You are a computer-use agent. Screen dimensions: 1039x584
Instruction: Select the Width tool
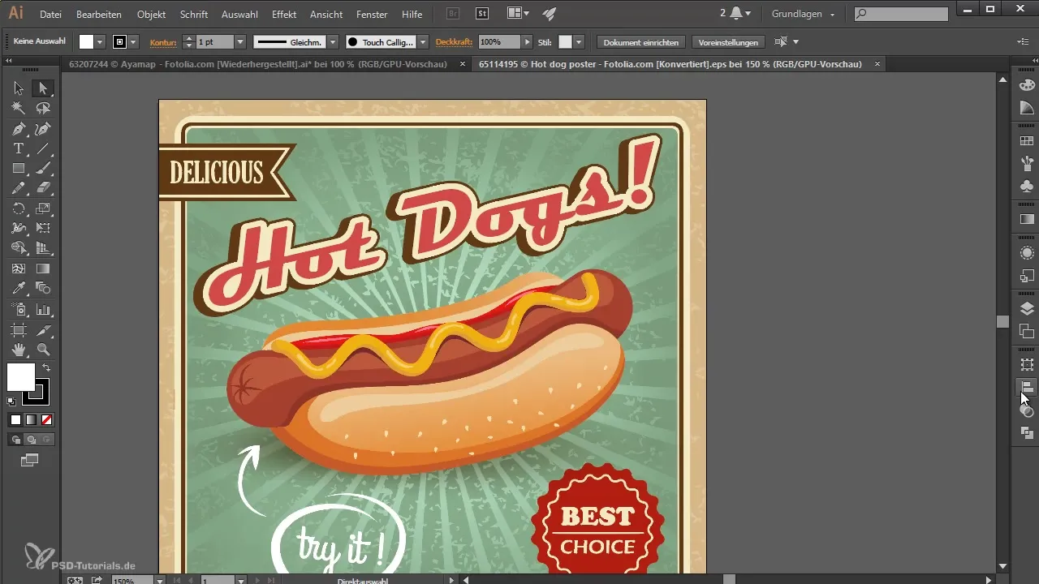(19, 229)
